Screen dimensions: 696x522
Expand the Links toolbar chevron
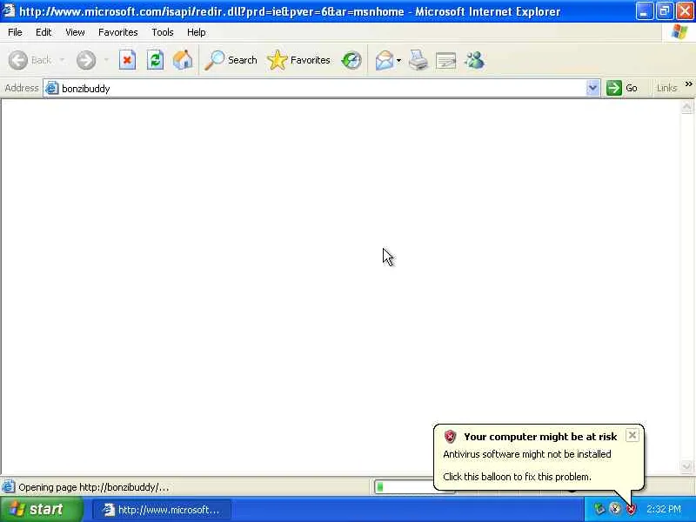688,84
